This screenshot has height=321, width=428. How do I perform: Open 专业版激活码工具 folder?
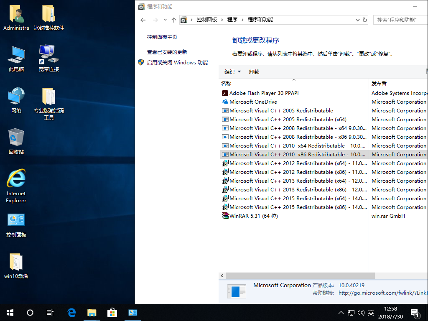[49, 104]
